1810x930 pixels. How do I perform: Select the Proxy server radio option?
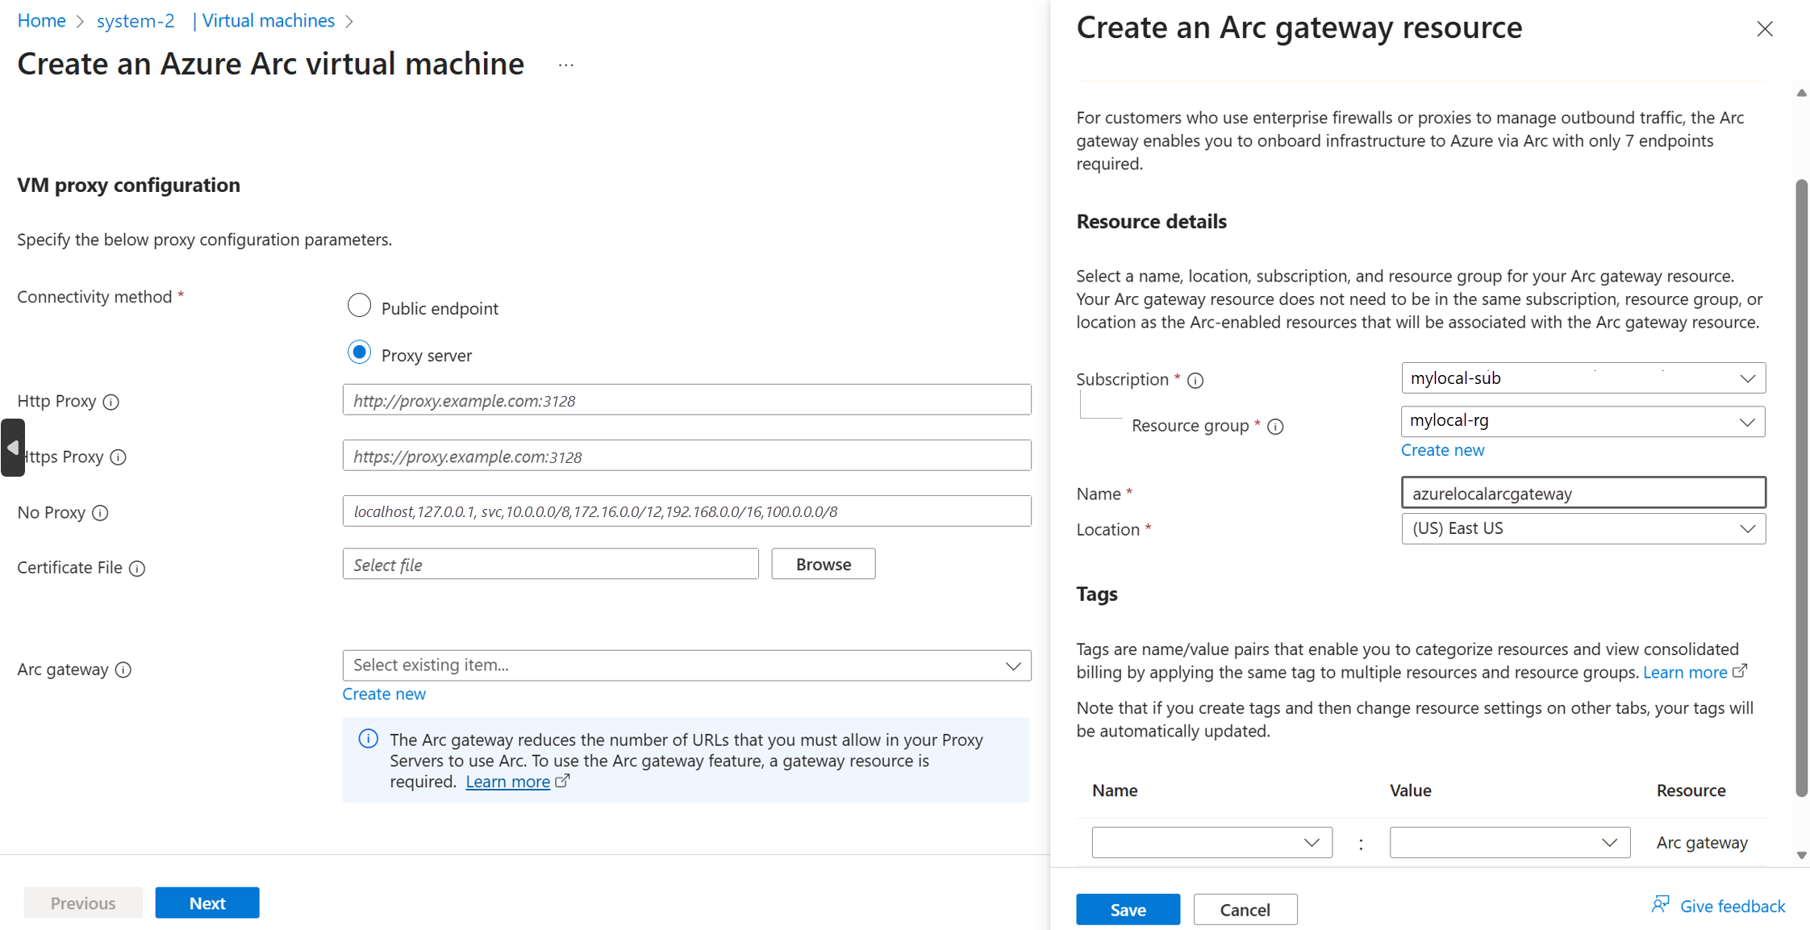tap(359, 352)
